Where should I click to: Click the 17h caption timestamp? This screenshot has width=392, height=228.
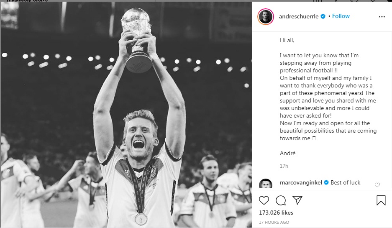pos(284,166)
